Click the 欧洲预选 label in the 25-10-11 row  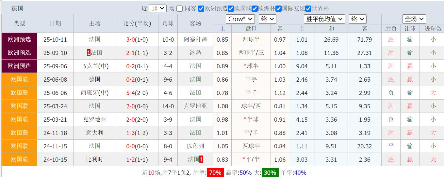click(x=19, y=39)
